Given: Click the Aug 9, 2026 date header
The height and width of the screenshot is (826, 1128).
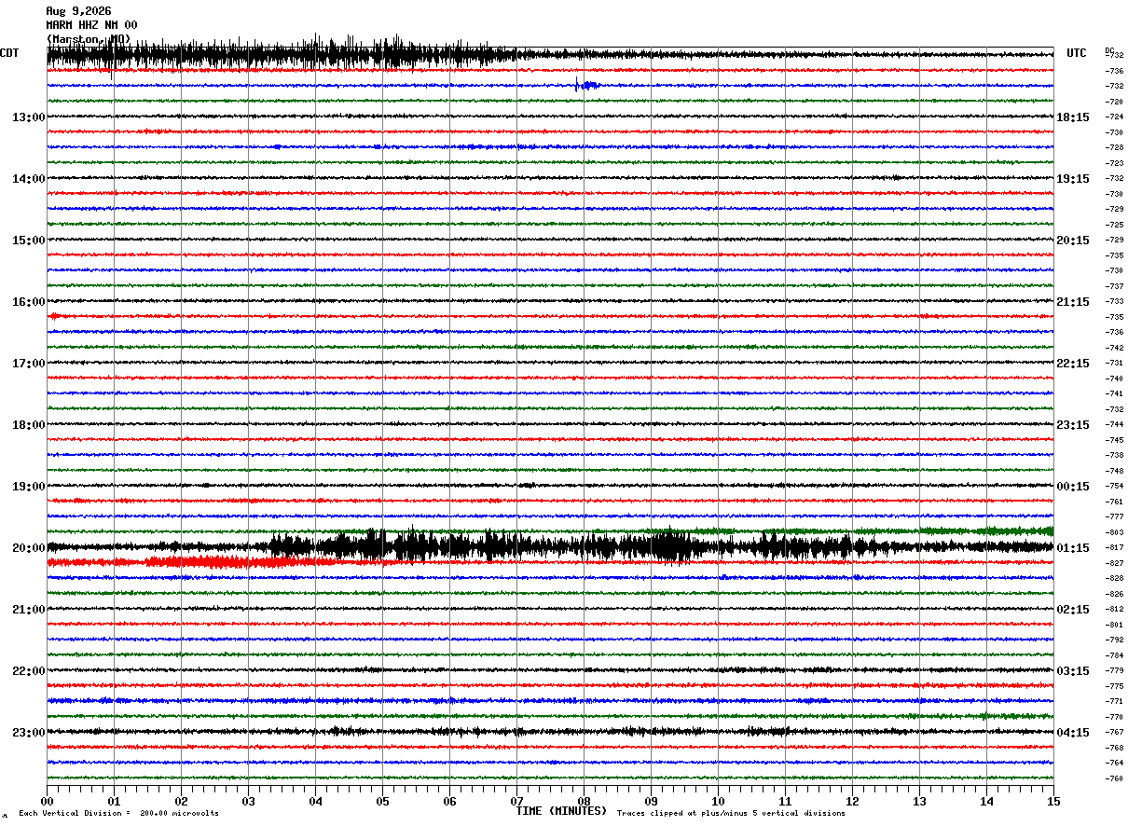Looking at the screenshot, I should [x=78, y=11].
